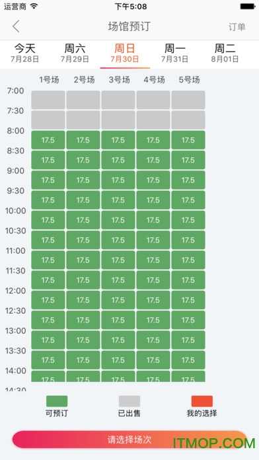Select the 12:00 slot for 2号场
The image size is (259, 460).
(x=83, y=300)
